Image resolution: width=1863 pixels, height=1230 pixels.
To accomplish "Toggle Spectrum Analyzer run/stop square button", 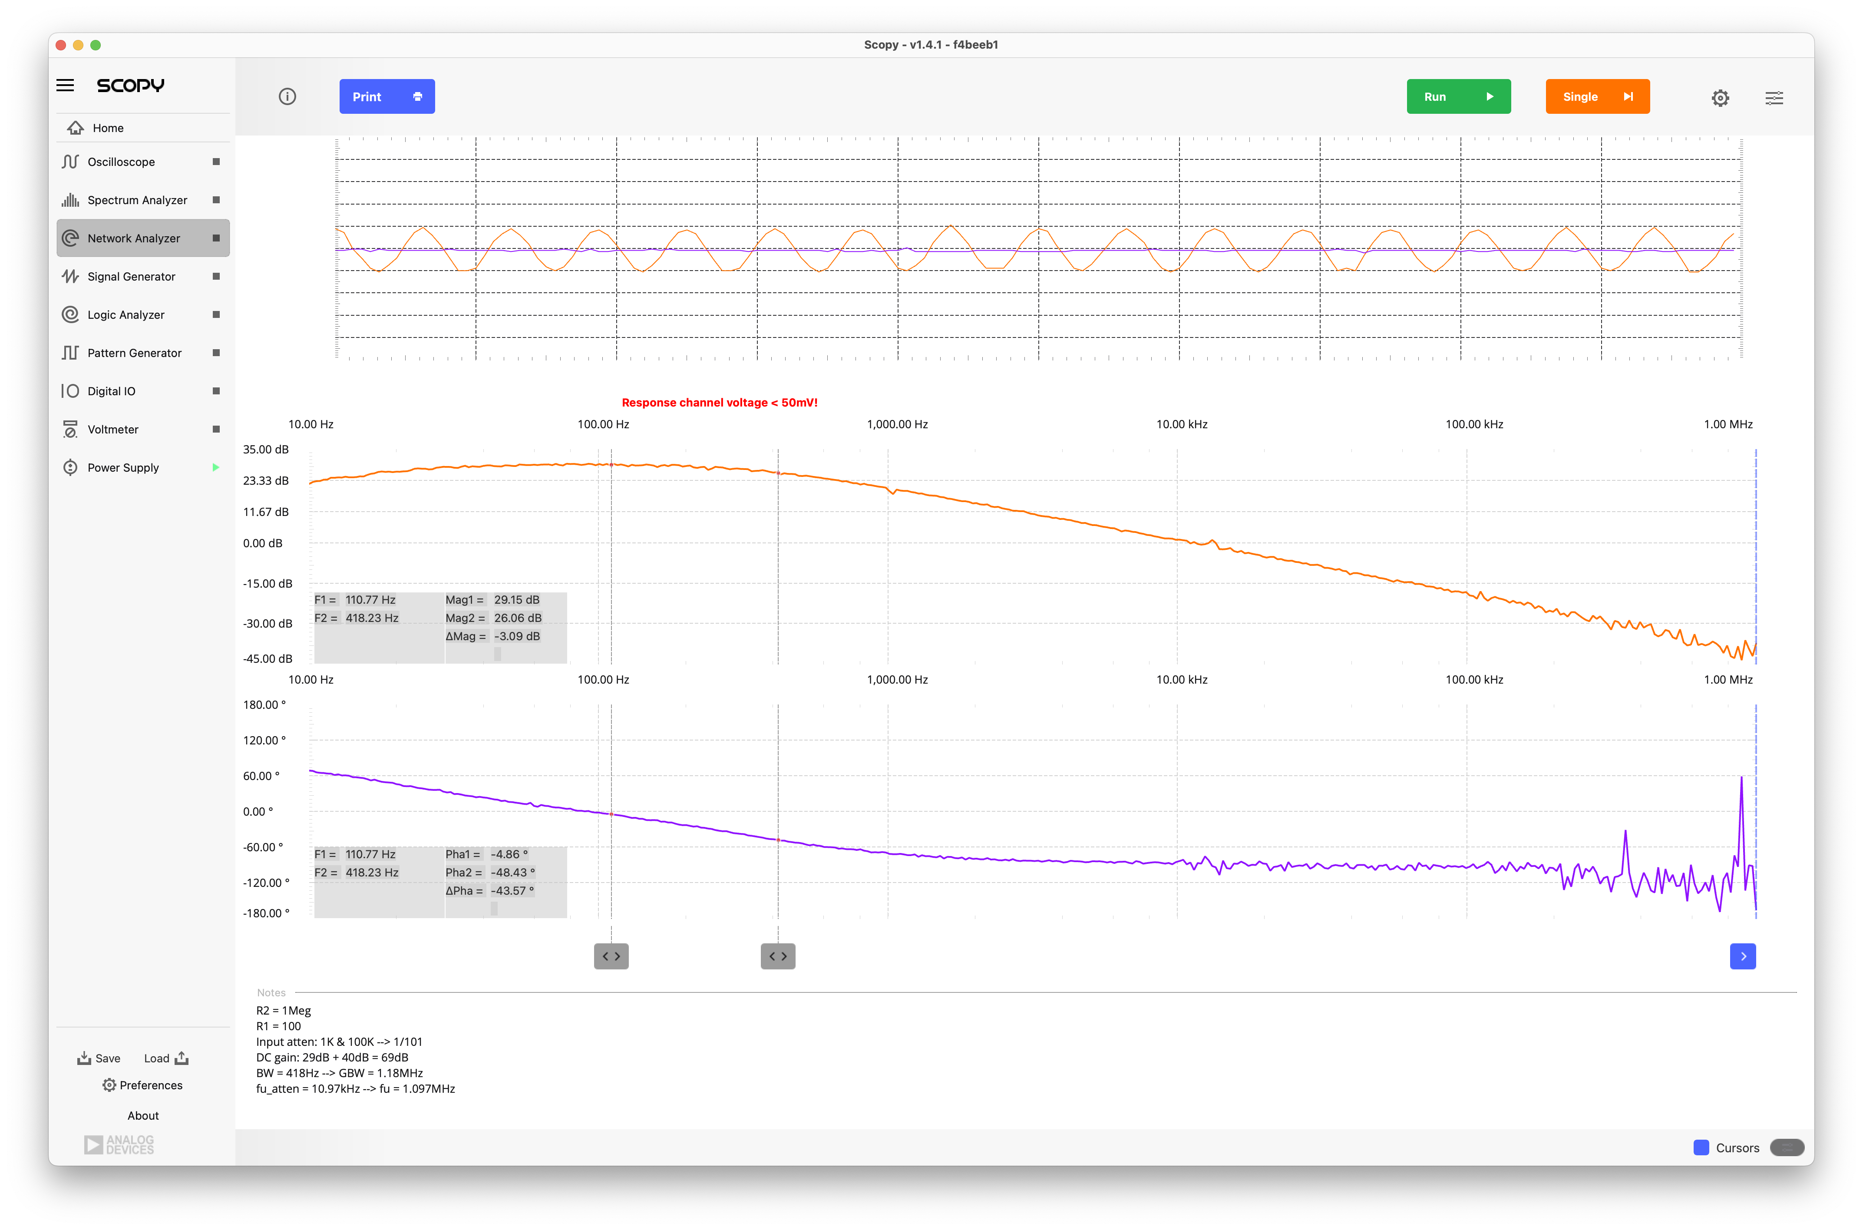I will click(x=216, y=200).
